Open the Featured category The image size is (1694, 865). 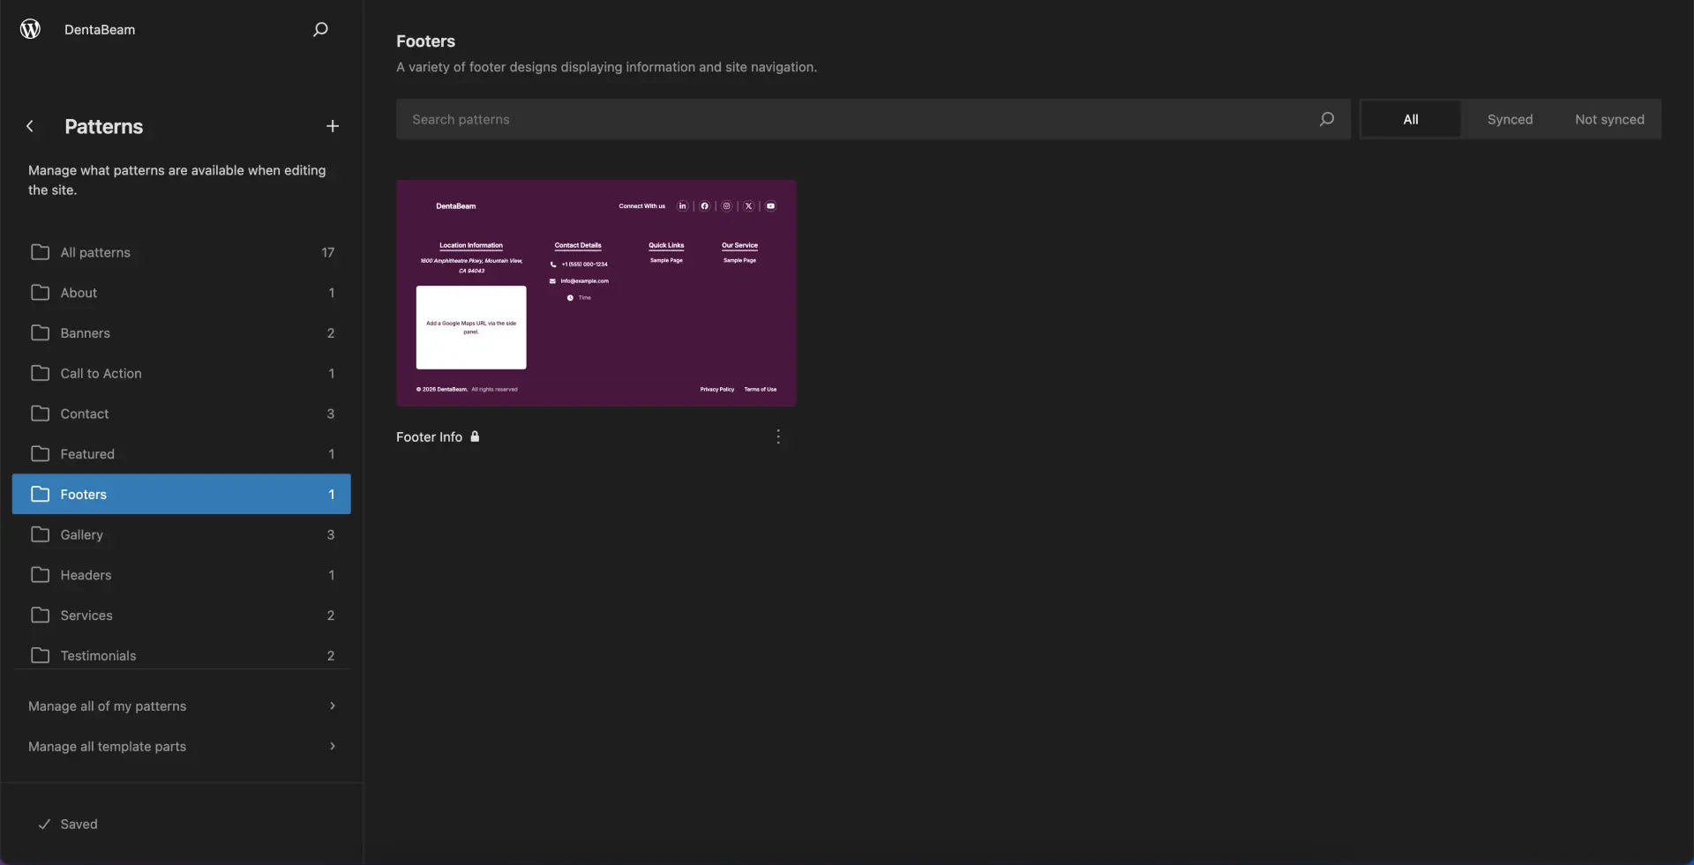[182, 454]
